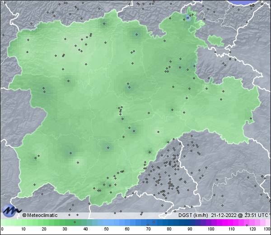Click the 100 value on wind scale
This screenshot has width=271, height=235.
pyautogui.click(x=211, y=229)
